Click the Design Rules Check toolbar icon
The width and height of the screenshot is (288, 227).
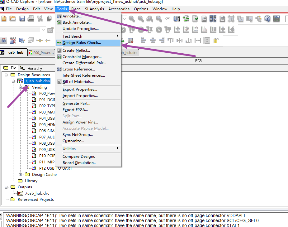pos(195,19)
